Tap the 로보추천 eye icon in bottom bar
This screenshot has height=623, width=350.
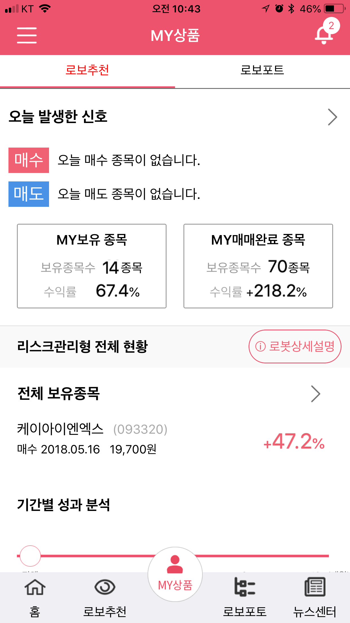tap(105, 587)
